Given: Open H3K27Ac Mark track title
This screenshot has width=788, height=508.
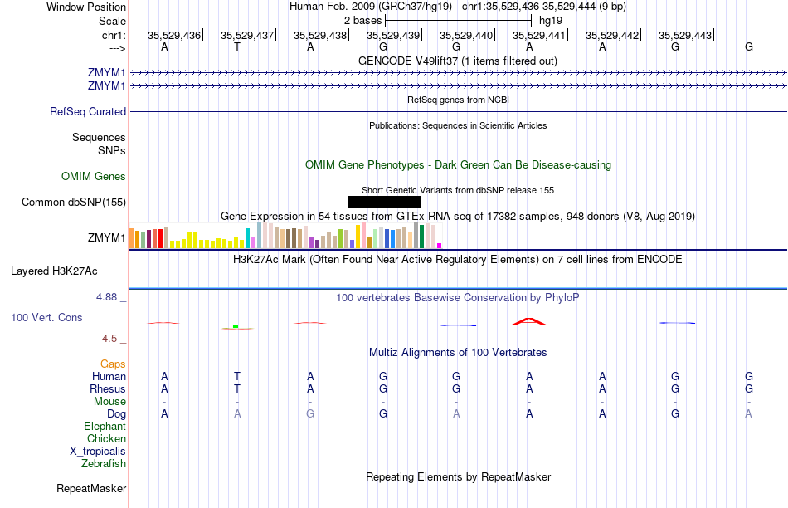Looking at the screenshot, I should pyautogui.click(x=458, y=260).
